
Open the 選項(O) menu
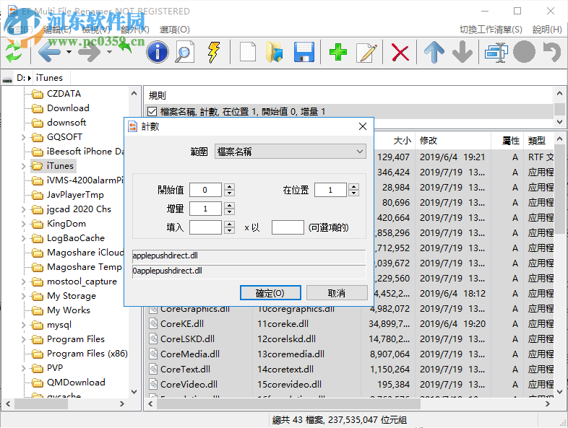[x=175, y=30]
